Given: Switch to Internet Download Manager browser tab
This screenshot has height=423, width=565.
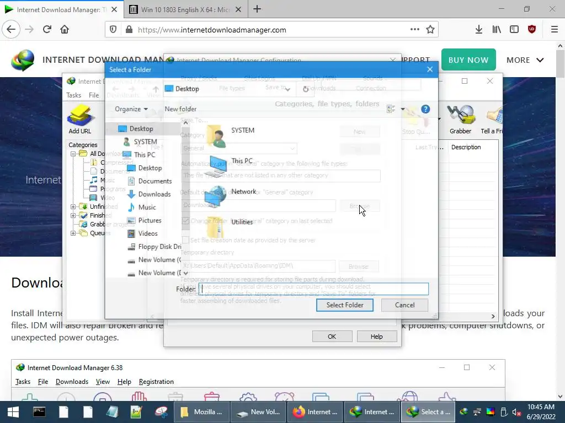Looking at the screenshot, I should click(61, 9).
